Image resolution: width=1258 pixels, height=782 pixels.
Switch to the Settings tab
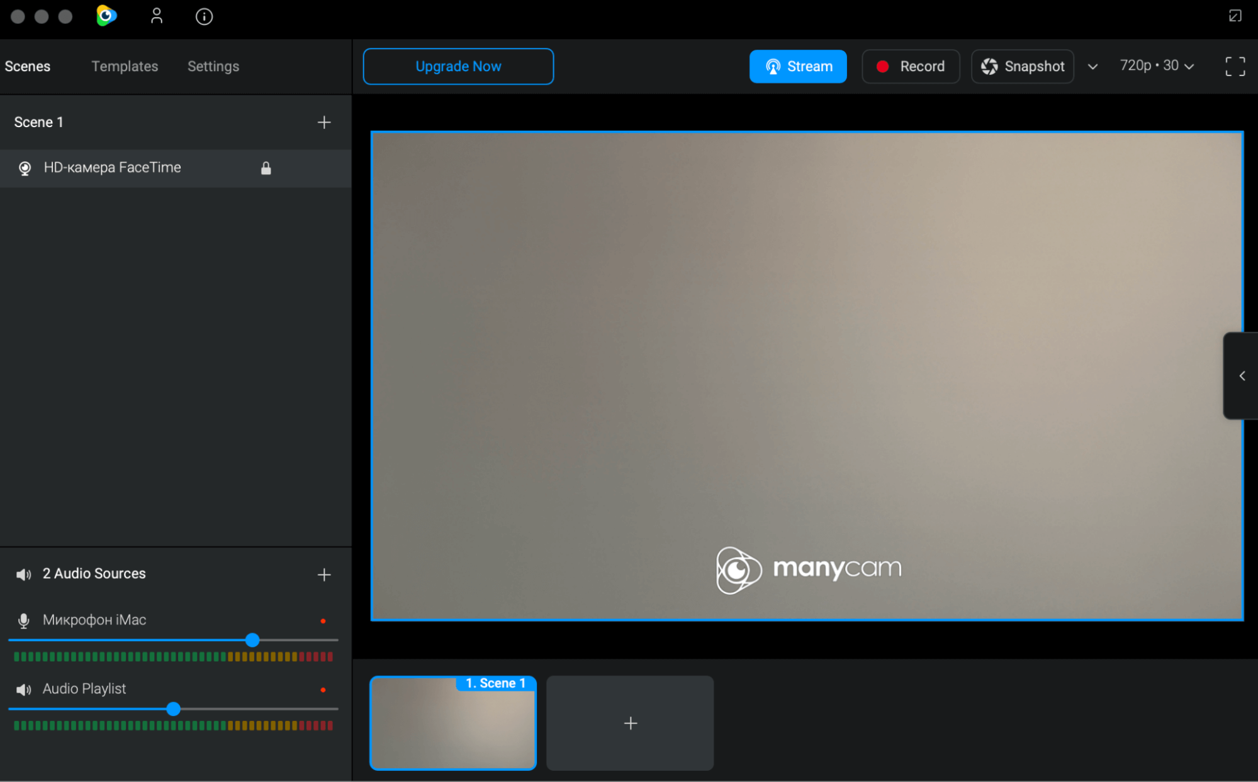coord(213,66)
